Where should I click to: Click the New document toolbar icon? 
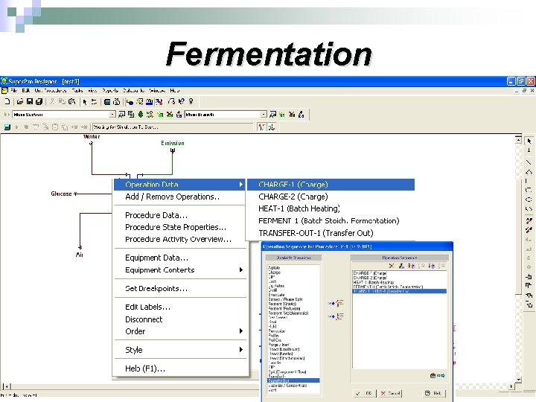tap(7, 101)
